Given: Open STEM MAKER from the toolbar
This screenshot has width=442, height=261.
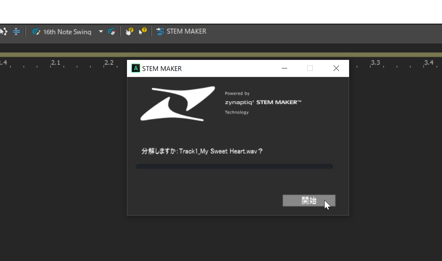Looking at the screenshot, I should click(x=181, y=31).
